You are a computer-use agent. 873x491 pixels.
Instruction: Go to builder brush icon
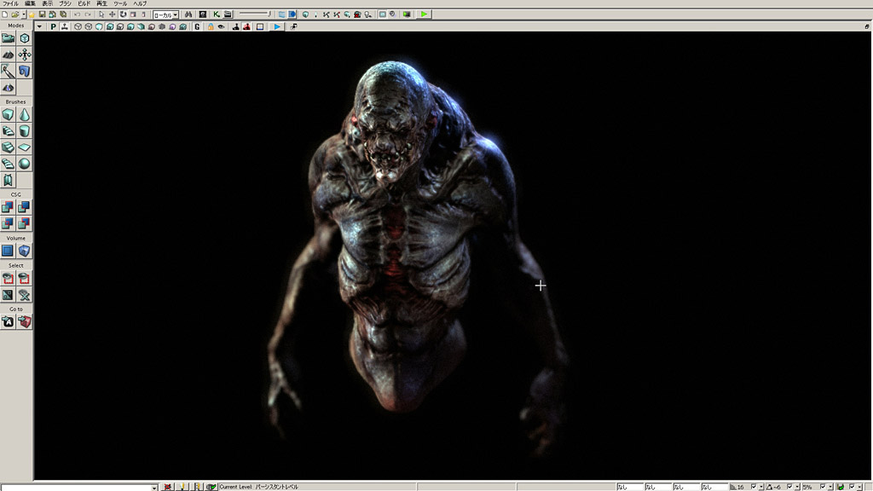(x=25, y=321)
